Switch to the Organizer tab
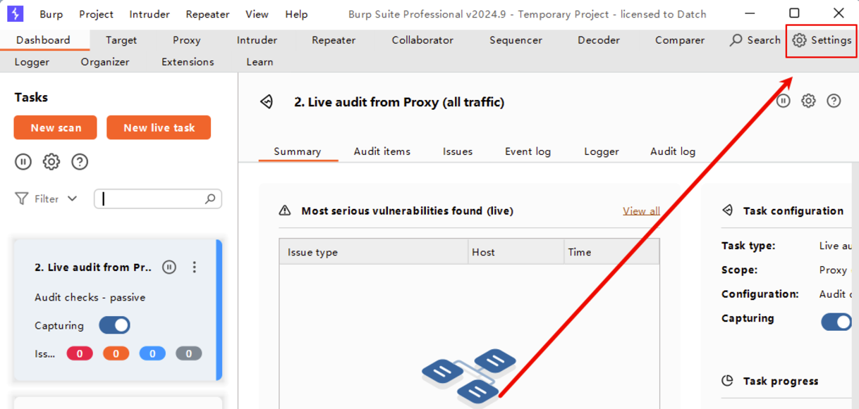The image size is (859, 409). [105, 62]
